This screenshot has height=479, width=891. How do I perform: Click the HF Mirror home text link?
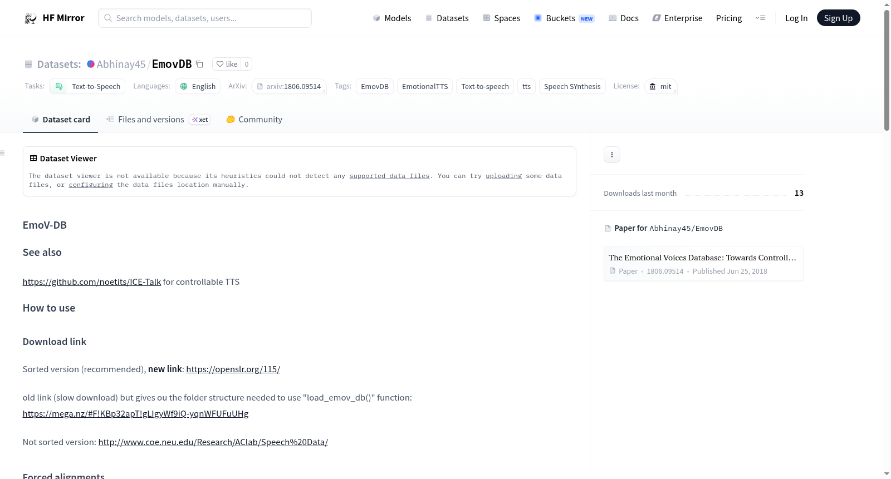[x=63, y=18]
